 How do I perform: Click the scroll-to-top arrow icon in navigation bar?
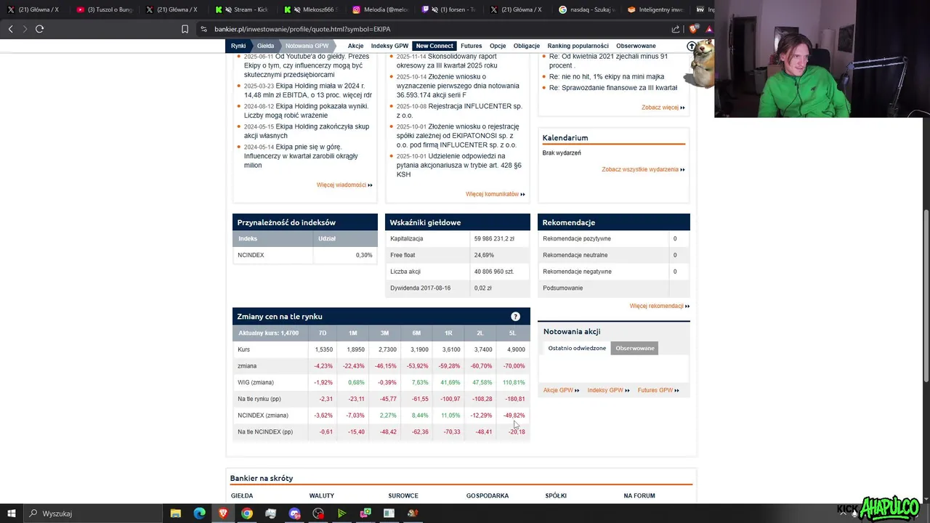(x=691, y=46)
